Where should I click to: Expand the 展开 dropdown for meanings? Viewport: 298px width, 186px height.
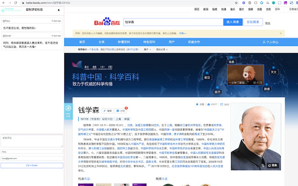point(147,50)
